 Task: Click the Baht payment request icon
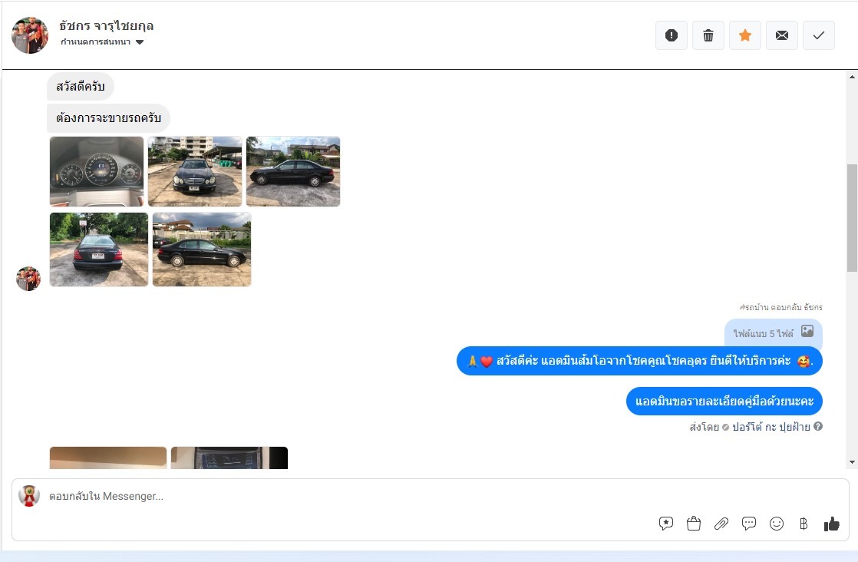(804, 524)
